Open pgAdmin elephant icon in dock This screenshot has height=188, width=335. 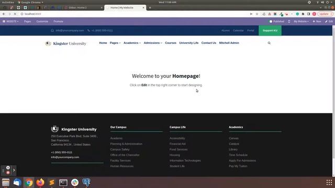tap(86, 183)
